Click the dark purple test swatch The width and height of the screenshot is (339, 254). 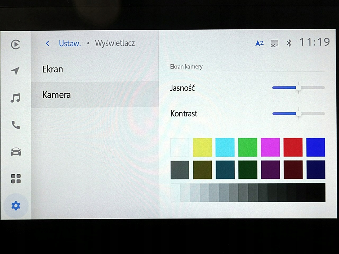pos(270,170)
